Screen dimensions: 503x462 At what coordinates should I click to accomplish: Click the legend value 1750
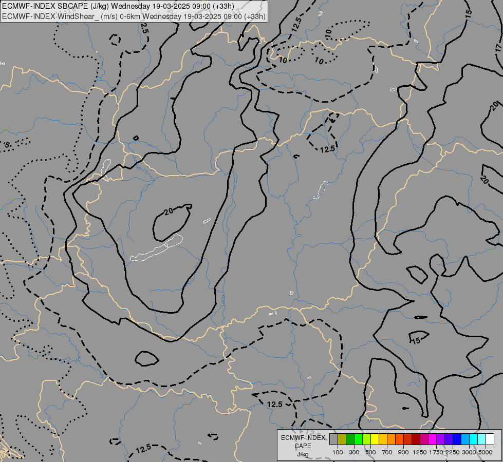(x=436, y=452)
